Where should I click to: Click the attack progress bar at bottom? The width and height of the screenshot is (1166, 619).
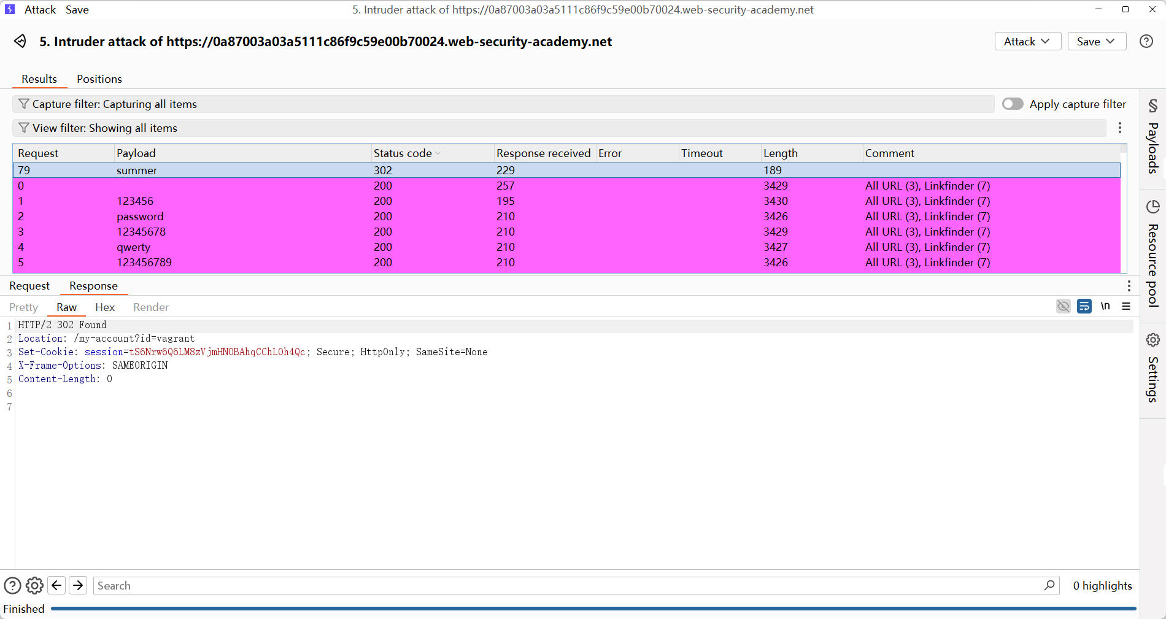[x=593, y=609]
